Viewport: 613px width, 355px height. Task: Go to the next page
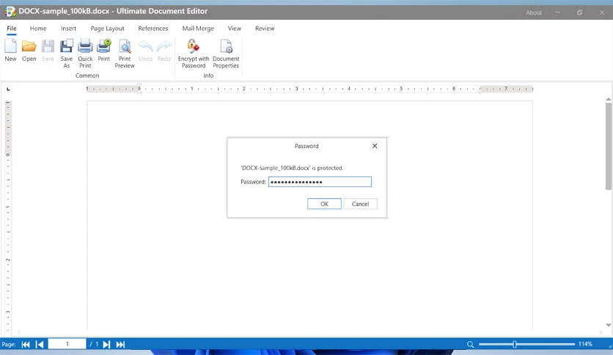[x=106, y=345]
